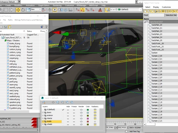Open the 0 (default) layer dropdown in toolbar
Image resolution: width=178 pixels, height=133 pixels.
(x=141, y=10)
